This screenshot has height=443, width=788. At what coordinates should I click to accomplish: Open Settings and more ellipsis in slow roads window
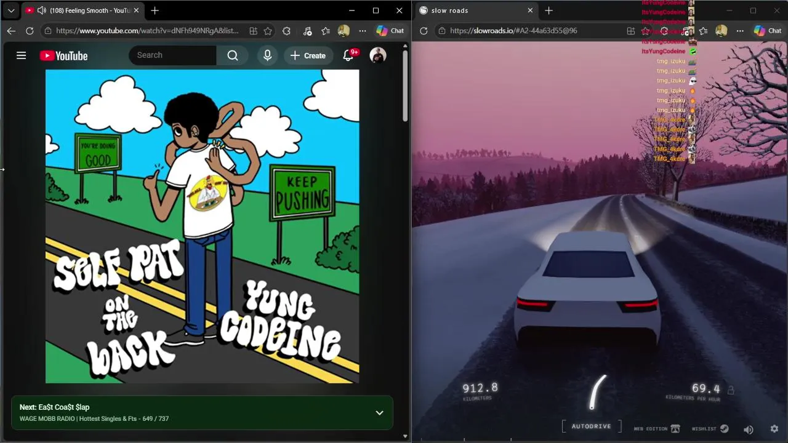pos(740,31)
